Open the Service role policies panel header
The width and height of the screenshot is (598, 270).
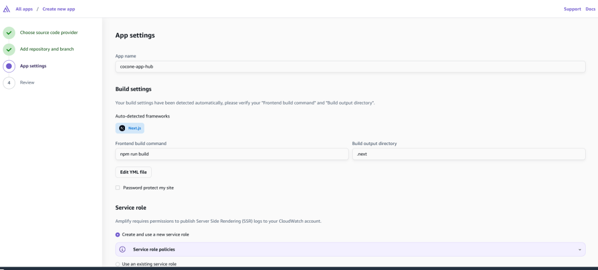350,250
